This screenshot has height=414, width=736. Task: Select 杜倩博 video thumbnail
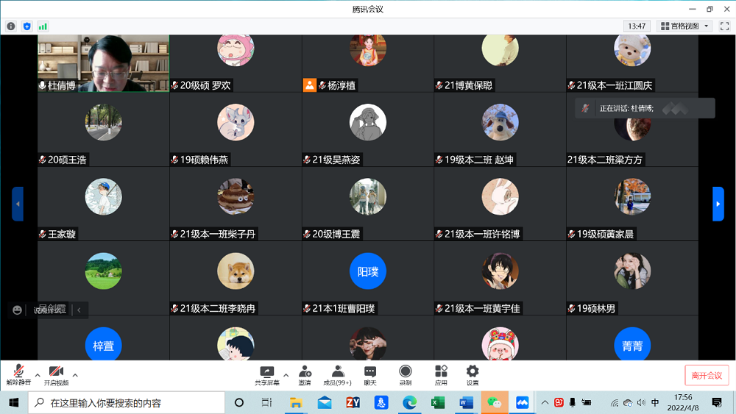(x=103, y=63)
